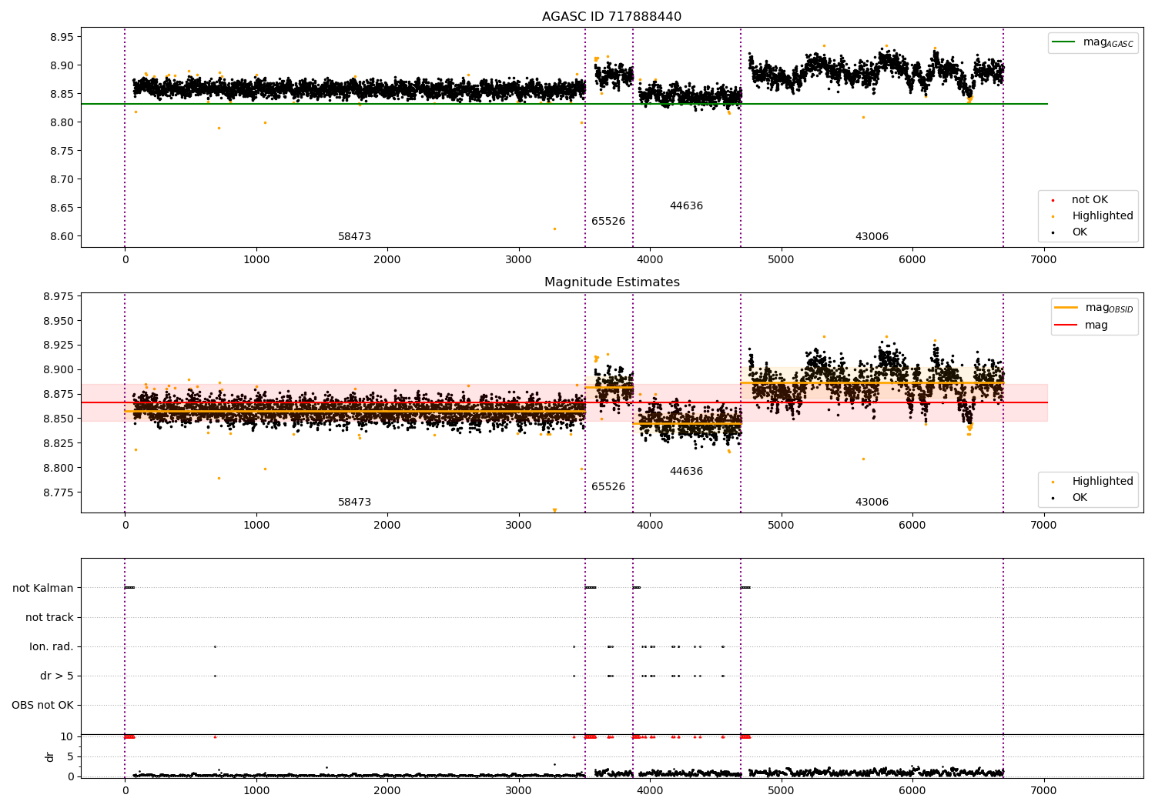The width and height of the screenshot is (1155, 808).
Task: Click obsid label 65526 in Magnitude Estimates plot
Action: tap(608, 487)
